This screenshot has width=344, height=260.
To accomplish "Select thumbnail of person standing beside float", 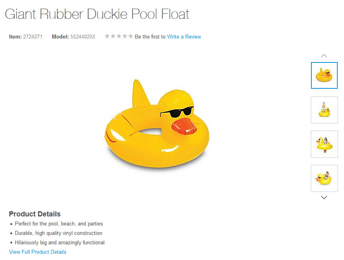I will coord(324,110).
